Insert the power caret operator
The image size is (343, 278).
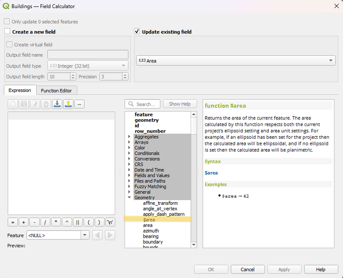pyautogui.click(x=67, y=222)
